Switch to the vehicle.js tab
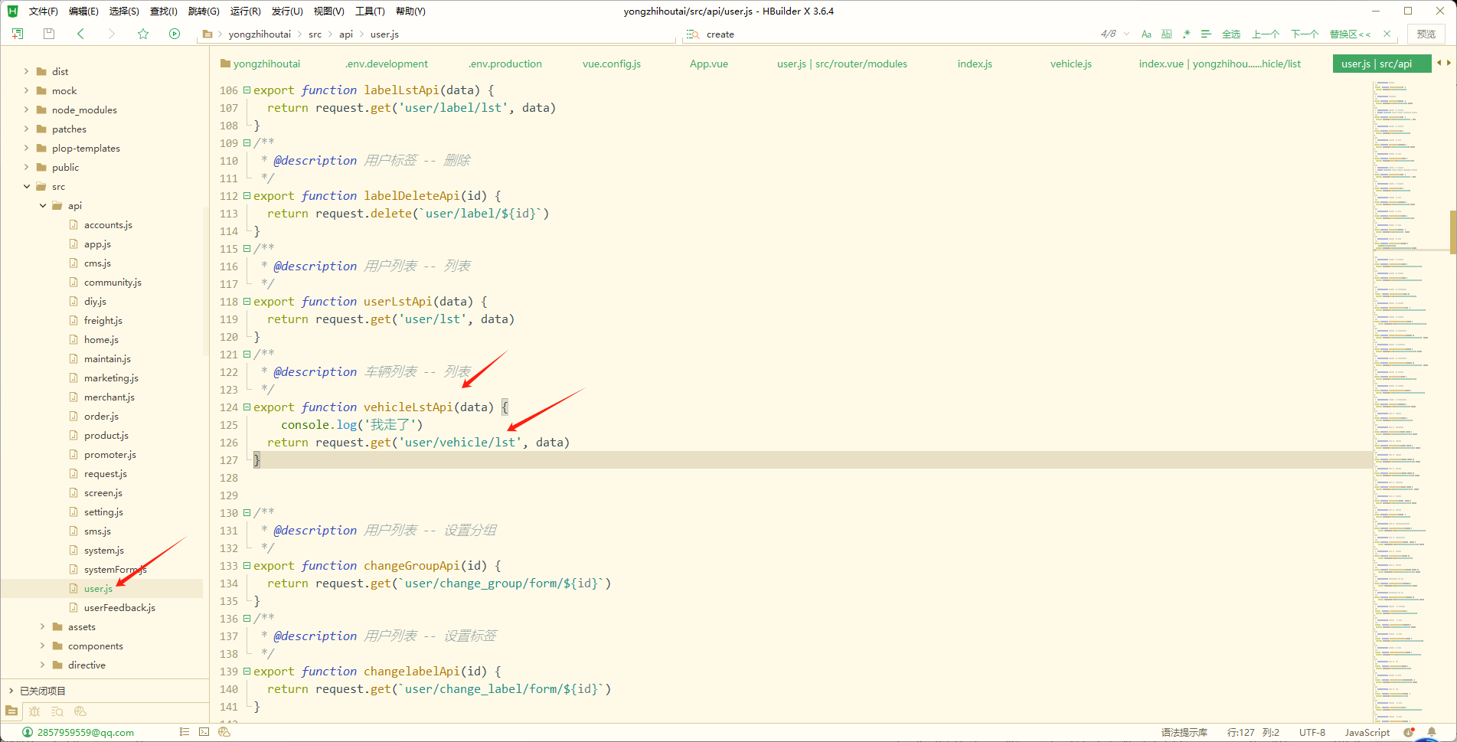This screenshot has height=742, width=1457. [1071, 64]
